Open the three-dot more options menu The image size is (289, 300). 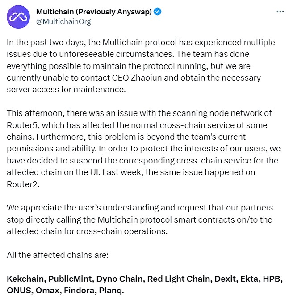[x=280, y=12]
